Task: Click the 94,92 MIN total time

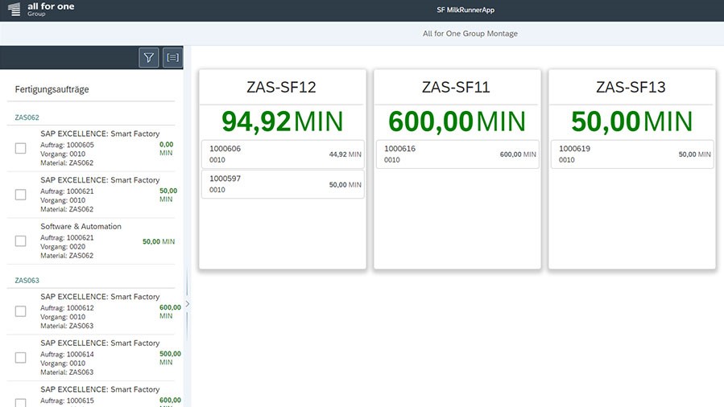Action: tap(282, 121)
